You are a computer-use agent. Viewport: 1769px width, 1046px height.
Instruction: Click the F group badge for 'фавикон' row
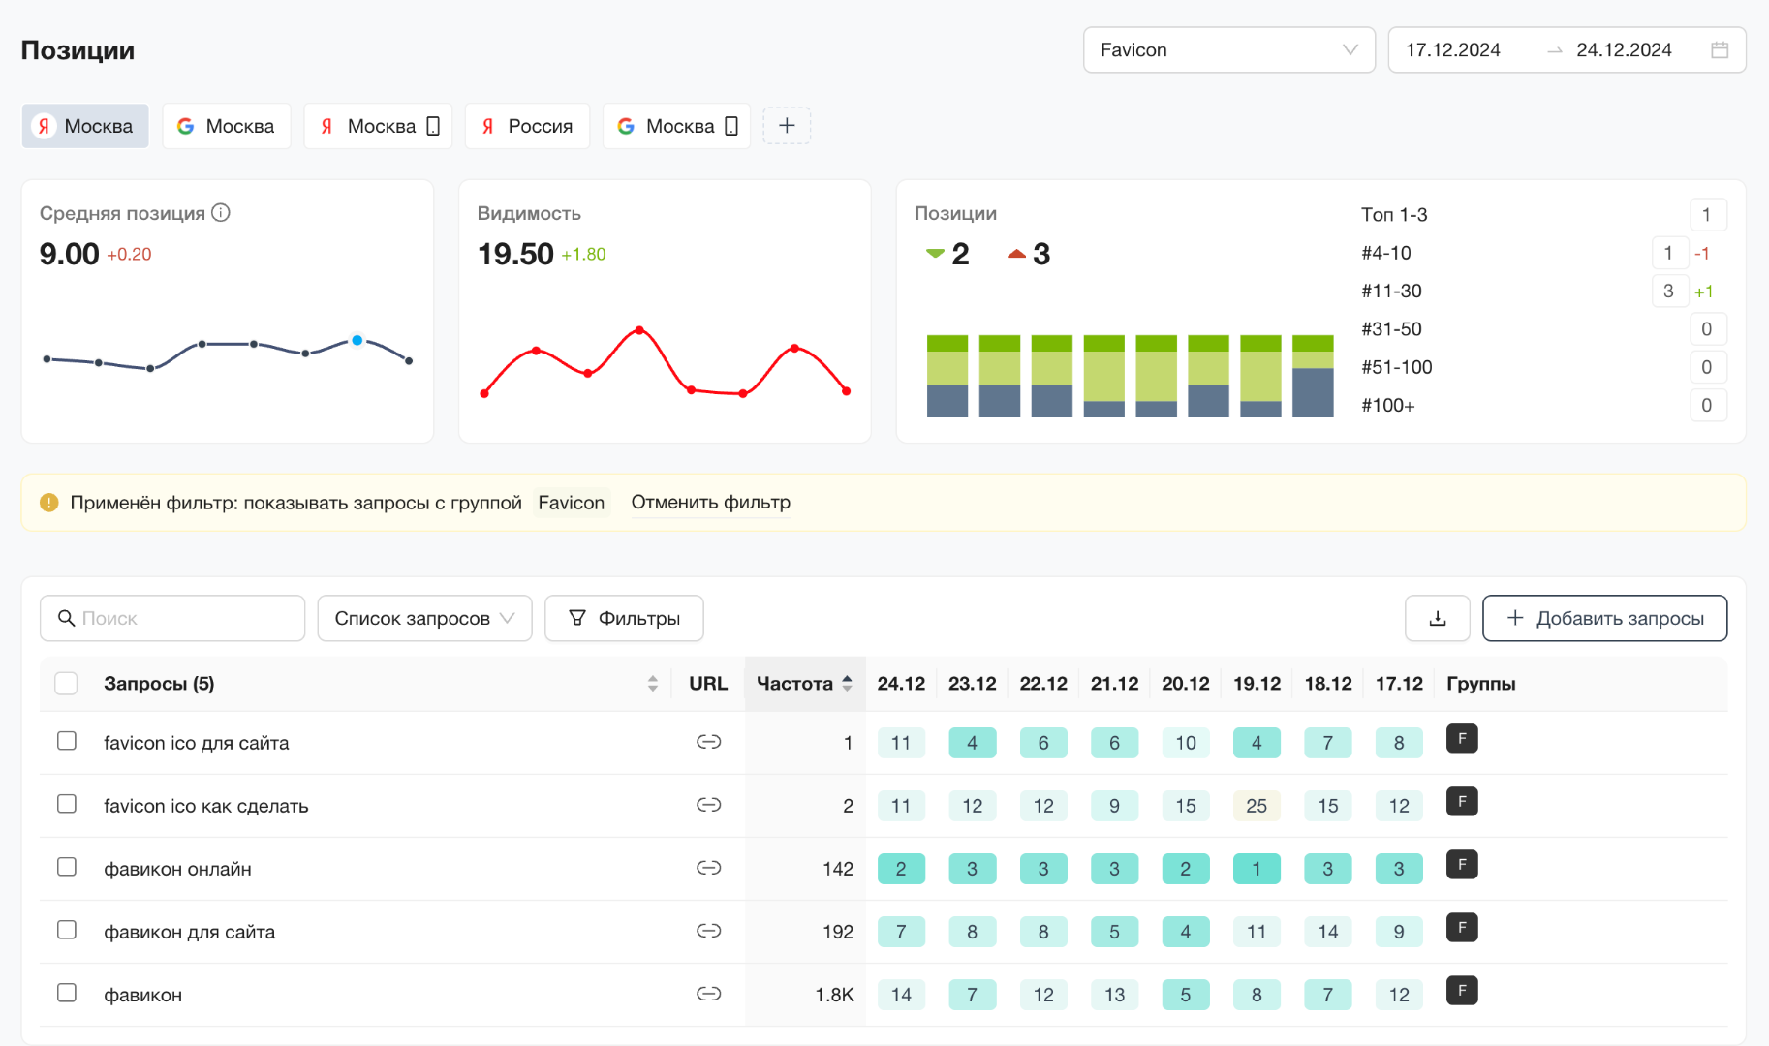point(1461,991)
